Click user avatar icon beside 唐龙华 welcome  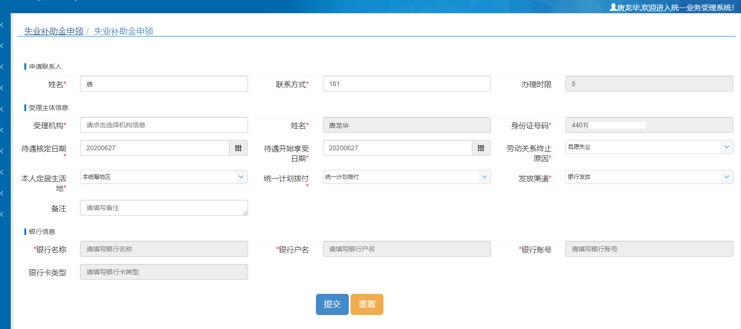click(x=613, y=7)
